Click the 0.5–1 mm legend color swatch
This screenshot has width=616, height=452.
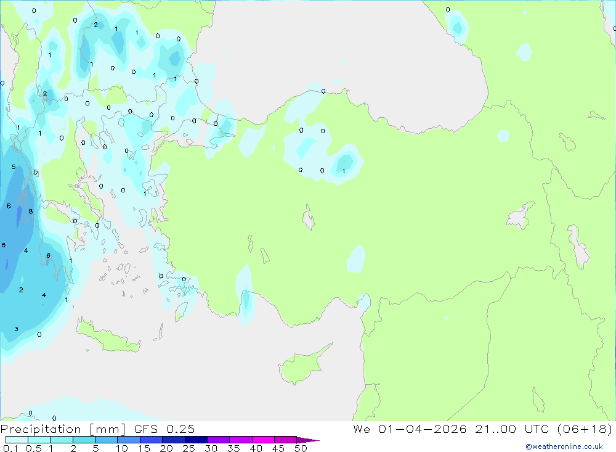(x=39, y=440)
